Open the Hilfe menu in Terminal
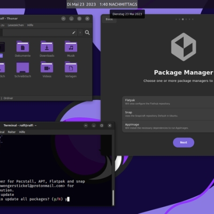Screen dimensions: 214x214 click(x=22, y=132)
